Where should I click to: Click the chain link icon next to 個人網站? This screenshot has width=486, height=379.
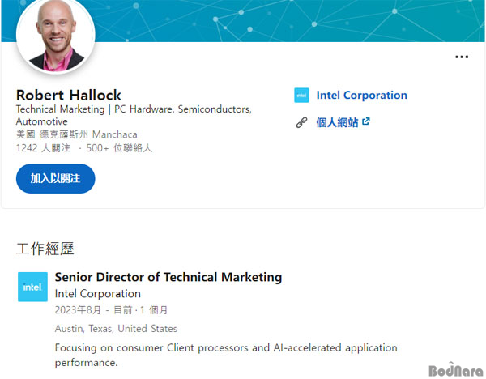pyautogui.click(x=301, y=122)
